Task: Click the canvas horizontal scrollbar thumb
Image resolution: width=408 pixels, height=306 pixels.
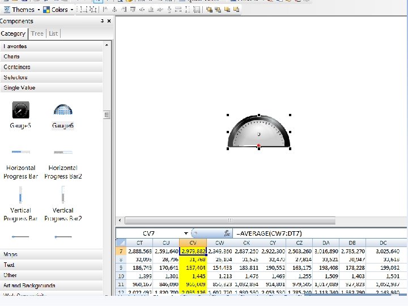Action: 230,220
